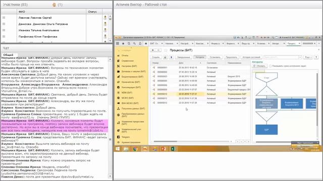Select participant Иванова Татьяна Анатольевна
Viewport: 323px width, 181px height.
pyautogui.click(x=39, y=30)
